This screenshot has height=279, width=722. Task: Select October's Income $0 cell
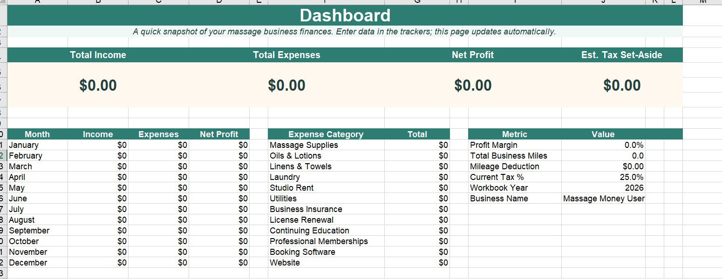point(98,241)
